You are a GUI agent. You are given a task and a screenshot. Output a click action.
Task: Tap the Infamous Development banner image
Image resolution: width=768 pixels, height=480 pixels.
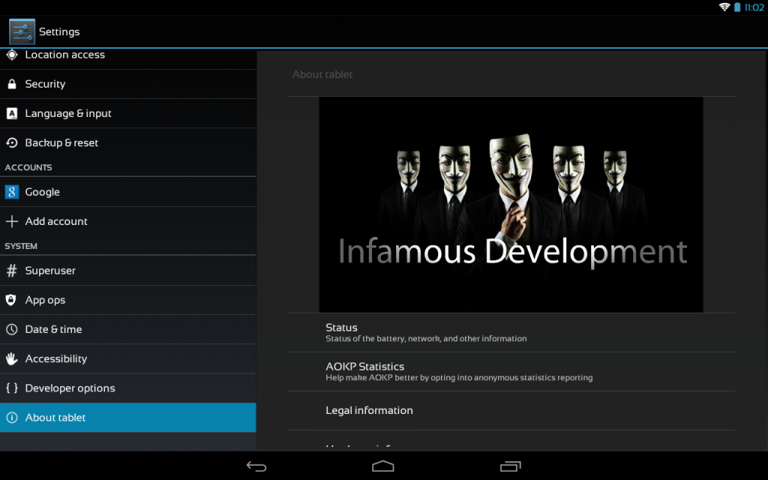pos(511,205)
